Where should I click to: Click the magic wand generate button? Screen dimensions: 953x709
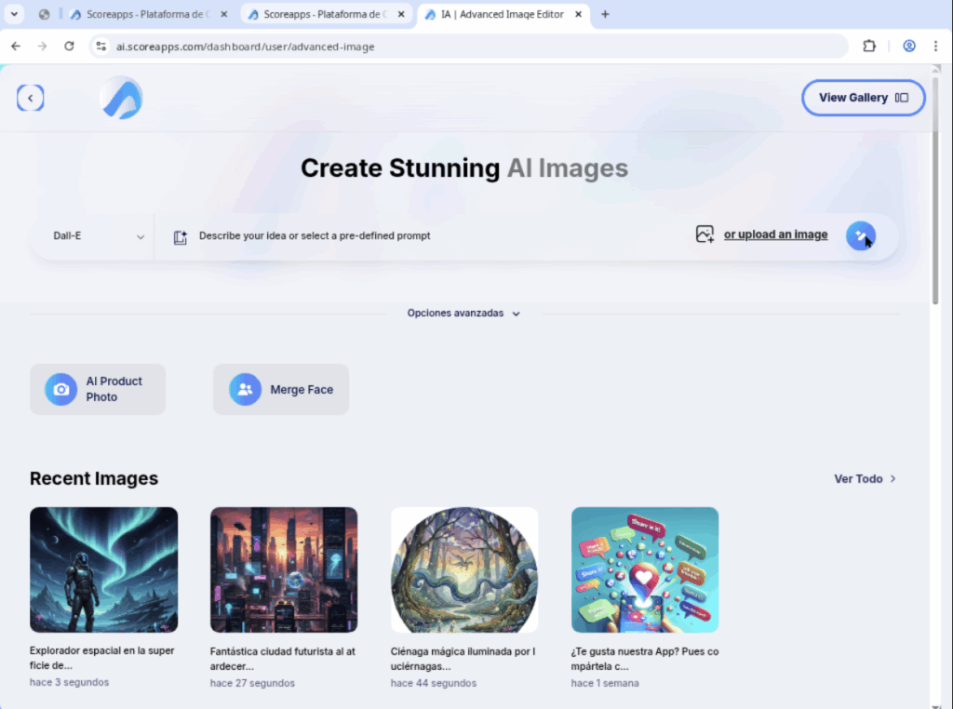coord(860,235)
